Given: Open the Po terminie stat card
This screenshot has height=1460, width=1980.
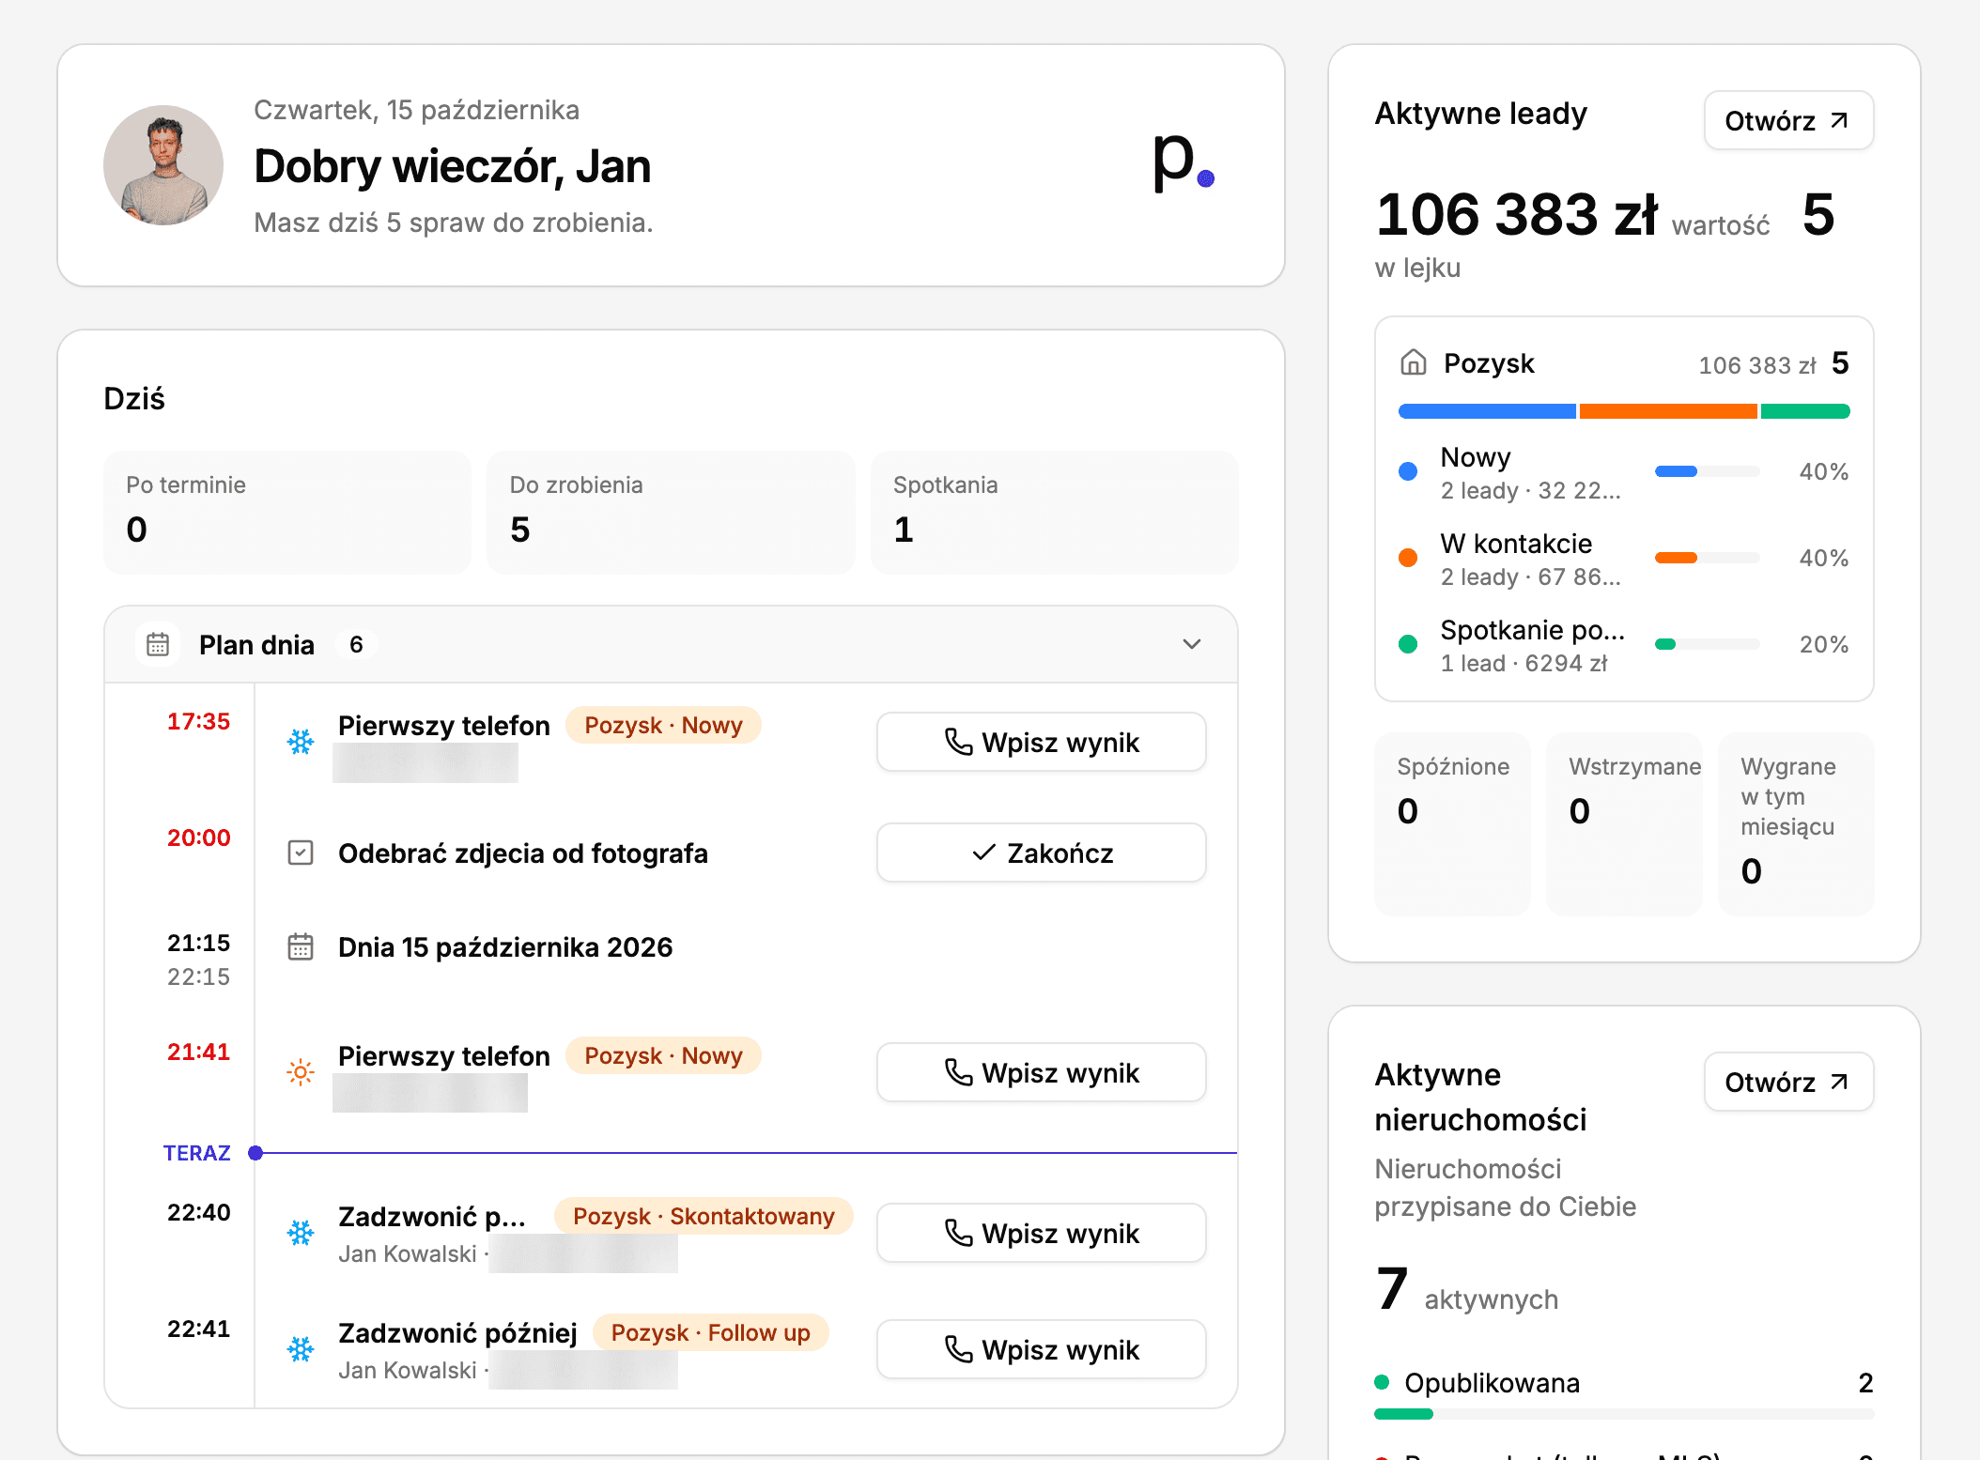Looking at the screenshot, I should [x=287, y=512].
